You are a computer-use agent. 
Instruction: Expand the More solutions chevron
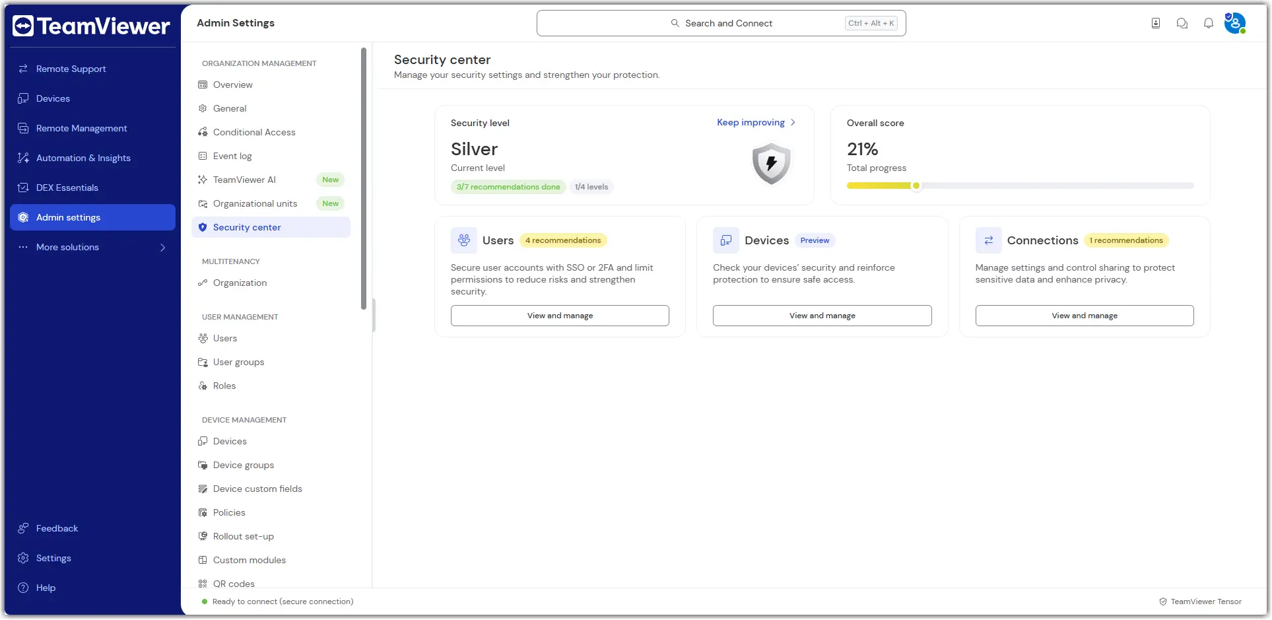(x=162, y=248)
